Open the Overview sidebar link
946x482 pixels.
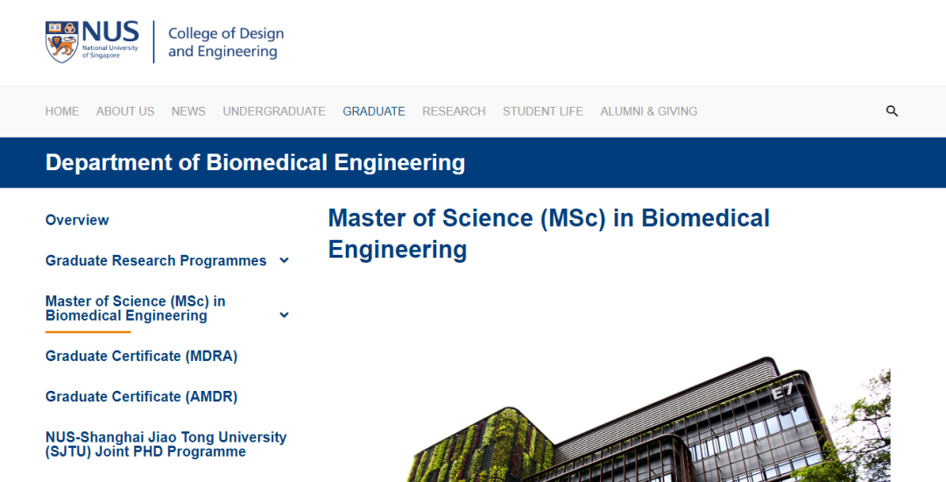(x=77, y=220)
